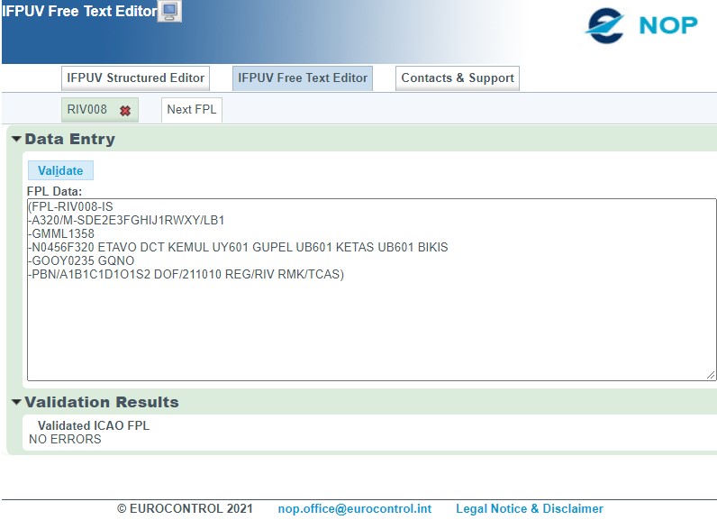Click the 'Validated ICAO FPL' result text
Viewport: 717px width, 529px height.
[x=94, y=425]
